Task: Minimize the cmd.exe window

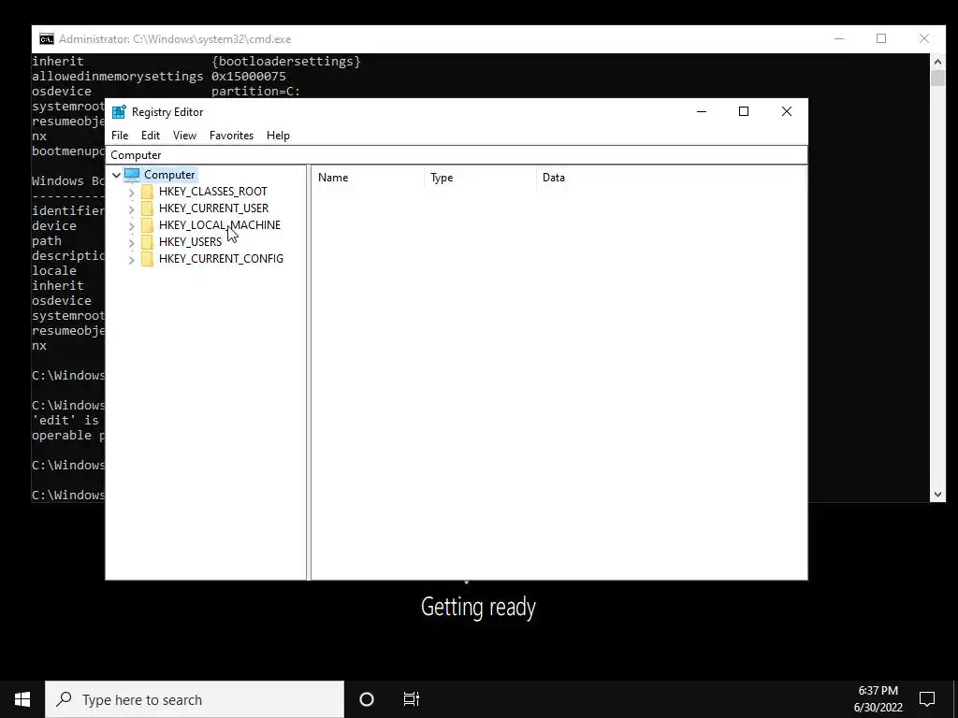Action: pos(839,38)
